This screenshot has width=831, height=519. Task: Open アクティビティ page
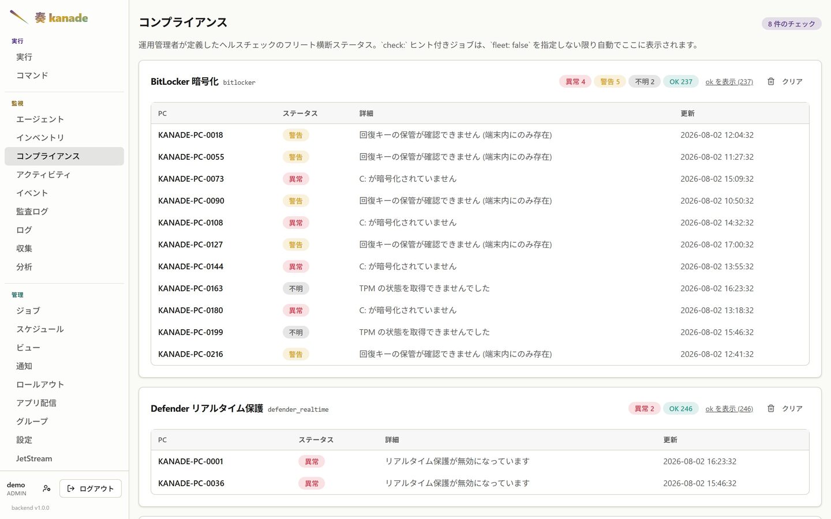(x=64, y=175)
